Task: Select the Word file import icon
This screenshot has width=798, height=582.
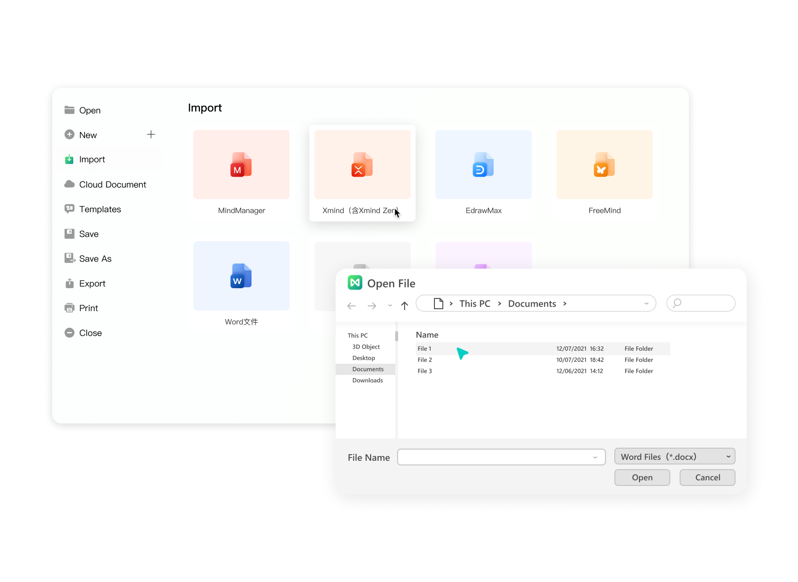Action: [x=241, y=276]
